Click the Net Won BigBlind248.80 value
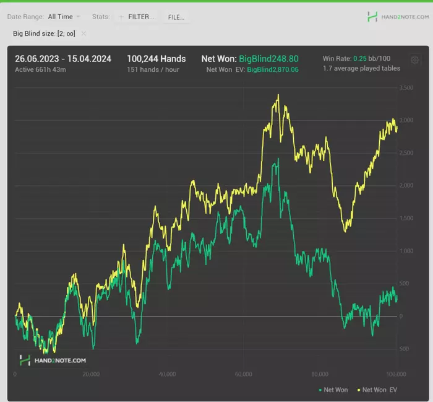The width and height of the screenshot is (433, 402). 268,59
